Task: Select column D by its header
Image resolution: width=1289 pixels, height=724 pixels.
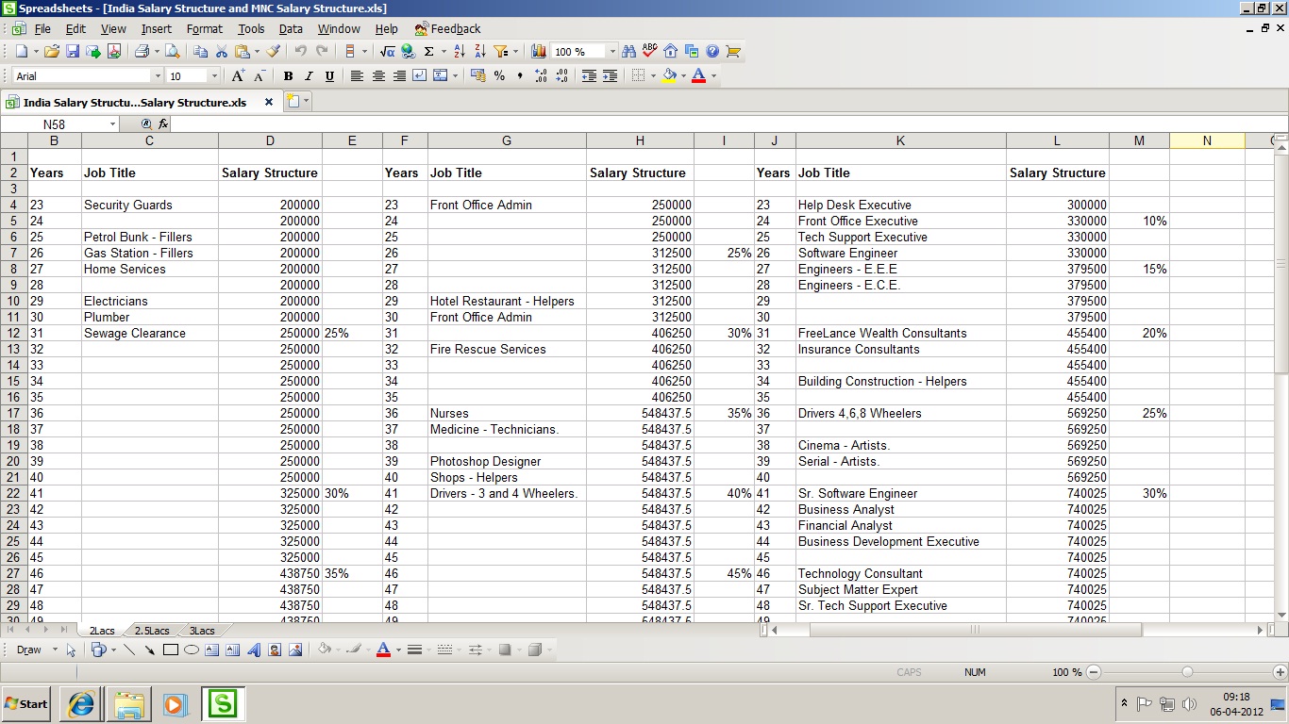Action: pyautogui.click(x=270, y=141)
